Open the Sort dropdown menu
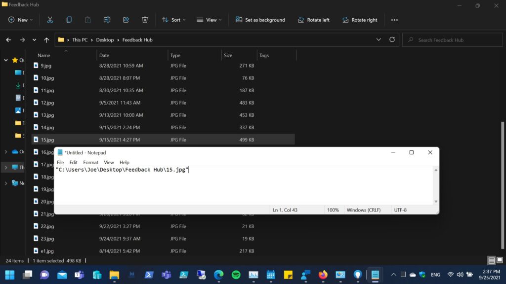 tap(173, 20)
